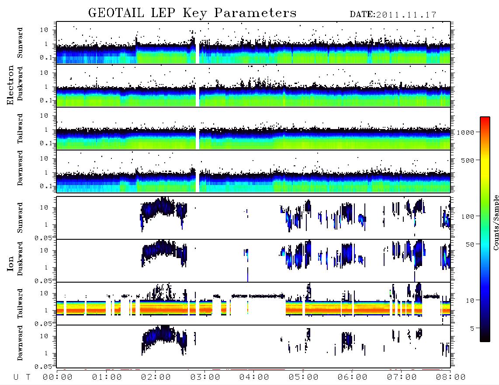Click the "02:00" time tick label
499x385 pixels.
click(x=156, y=378)
